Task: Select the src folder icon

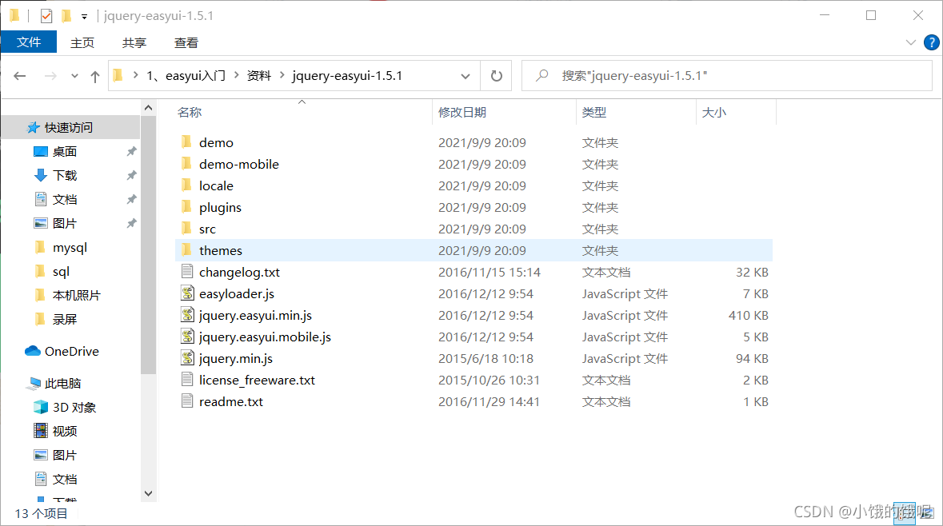Action: point(186,229)
